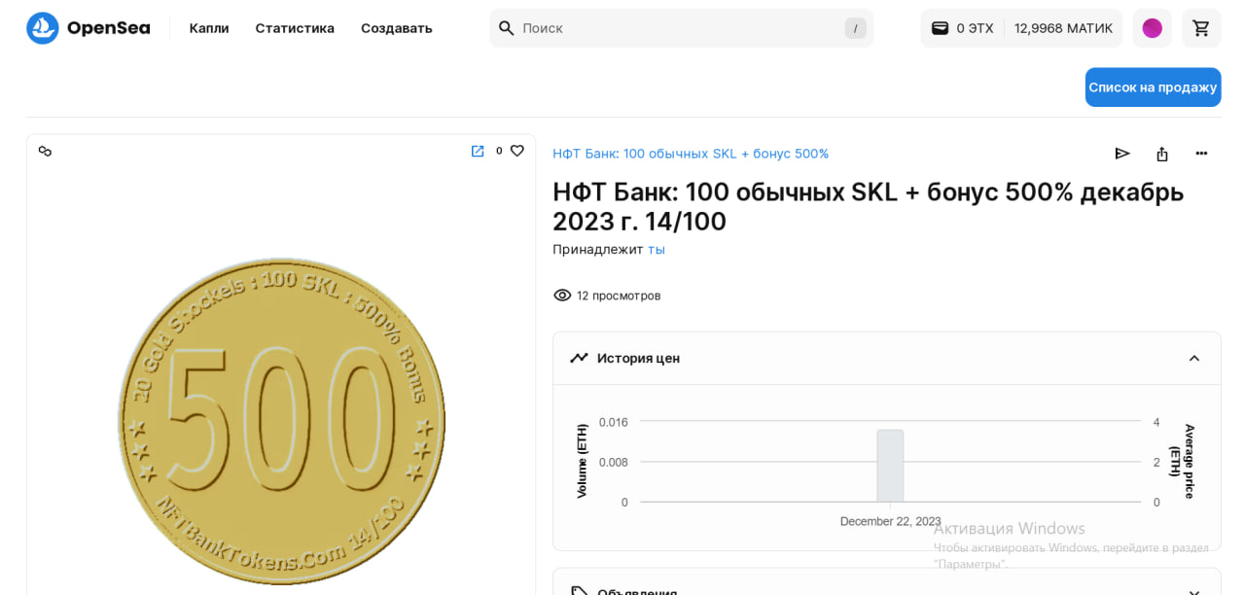Open the shopping cart

[1201, 28]
